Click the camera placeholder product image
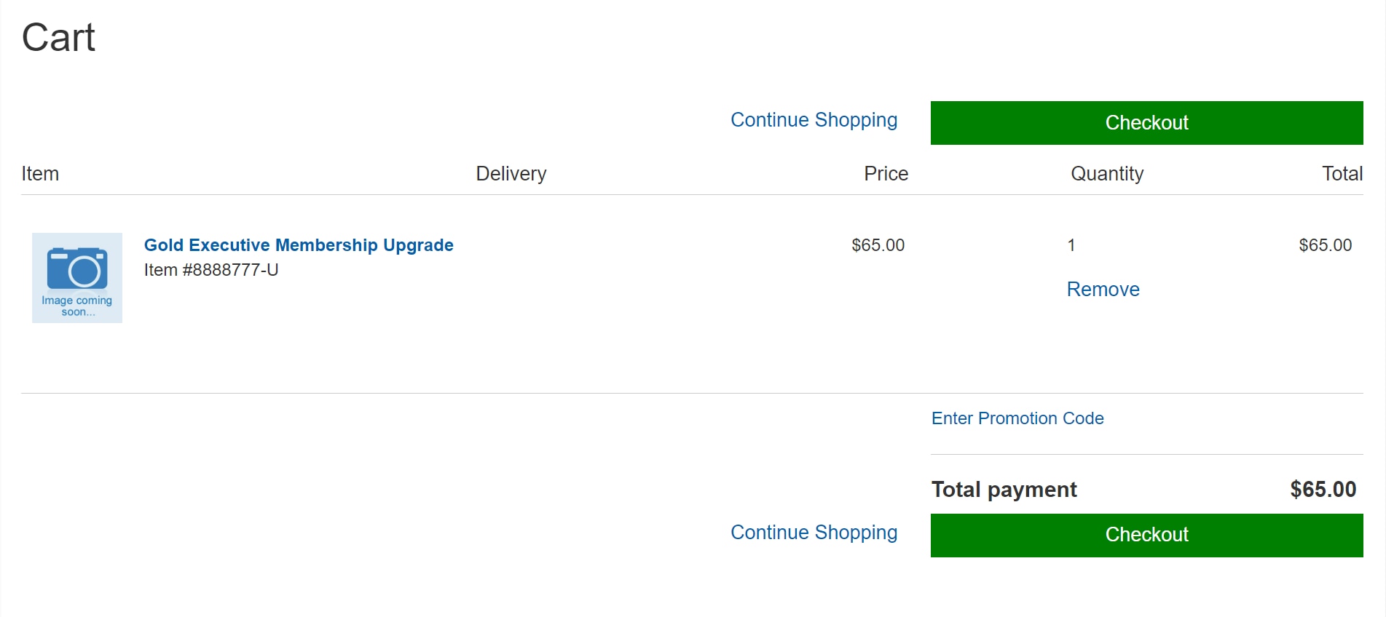The width and height of the screenshot is (1386, 617). [x=77, y=278]
